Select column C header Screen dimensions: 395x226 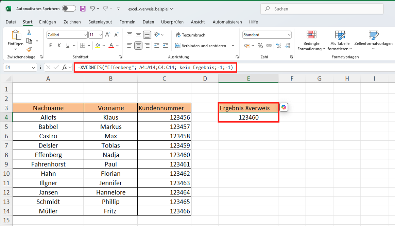(x=164, y=79)
